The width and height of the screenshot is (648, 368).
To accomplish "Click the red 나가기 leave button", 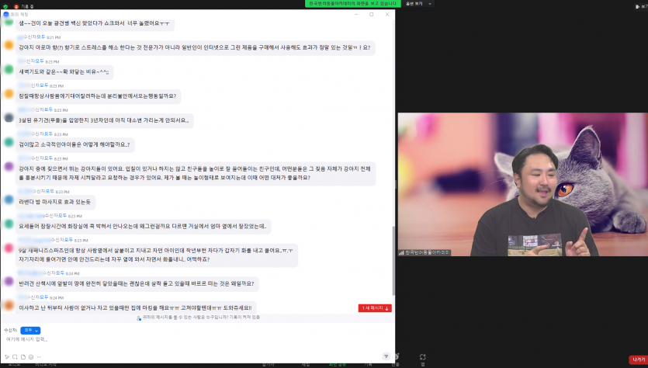I will tap(638, 359).
